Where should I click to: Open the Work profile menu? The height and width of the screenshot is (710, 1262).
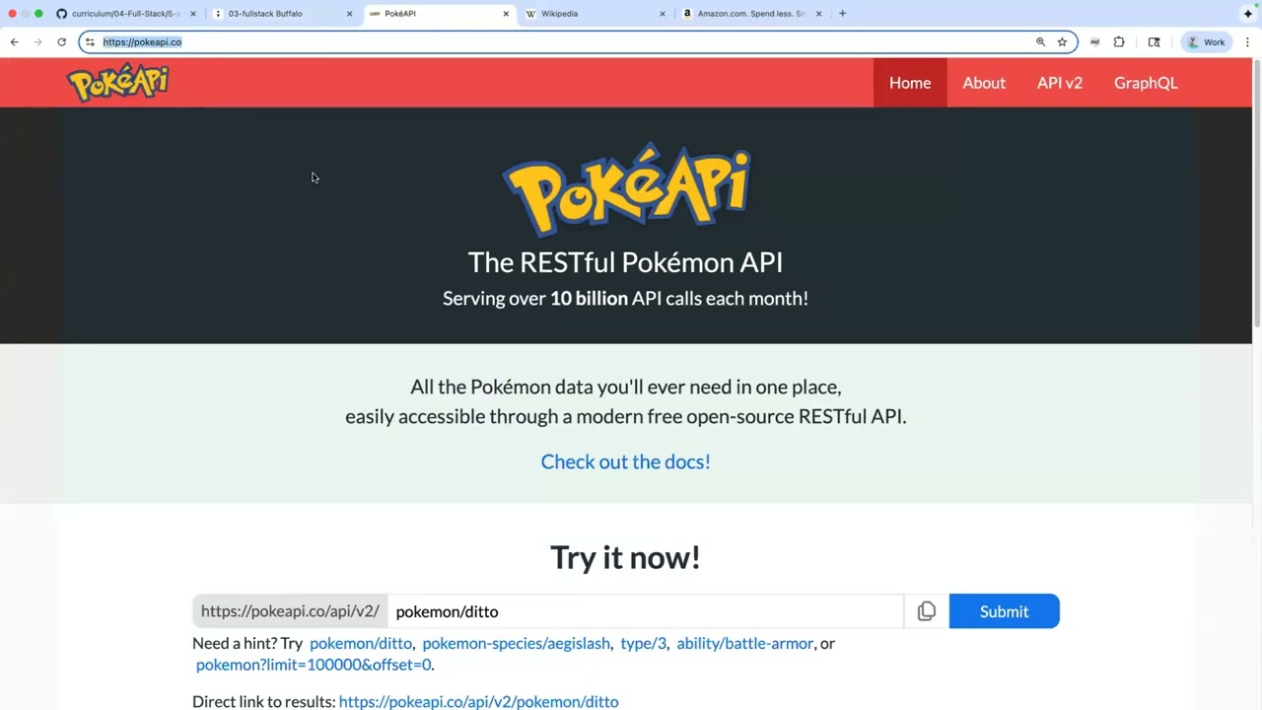coord(1206,42)
